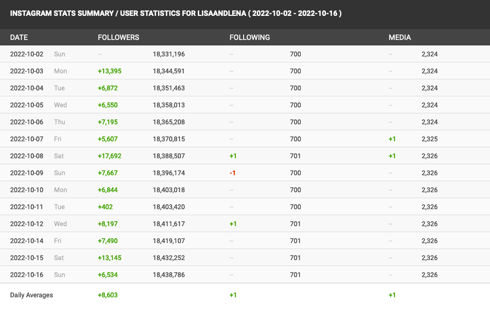490x311 pixels.
Task: Select date 2022-10-04
Action: pyautogui.click(x=26, y=88)
